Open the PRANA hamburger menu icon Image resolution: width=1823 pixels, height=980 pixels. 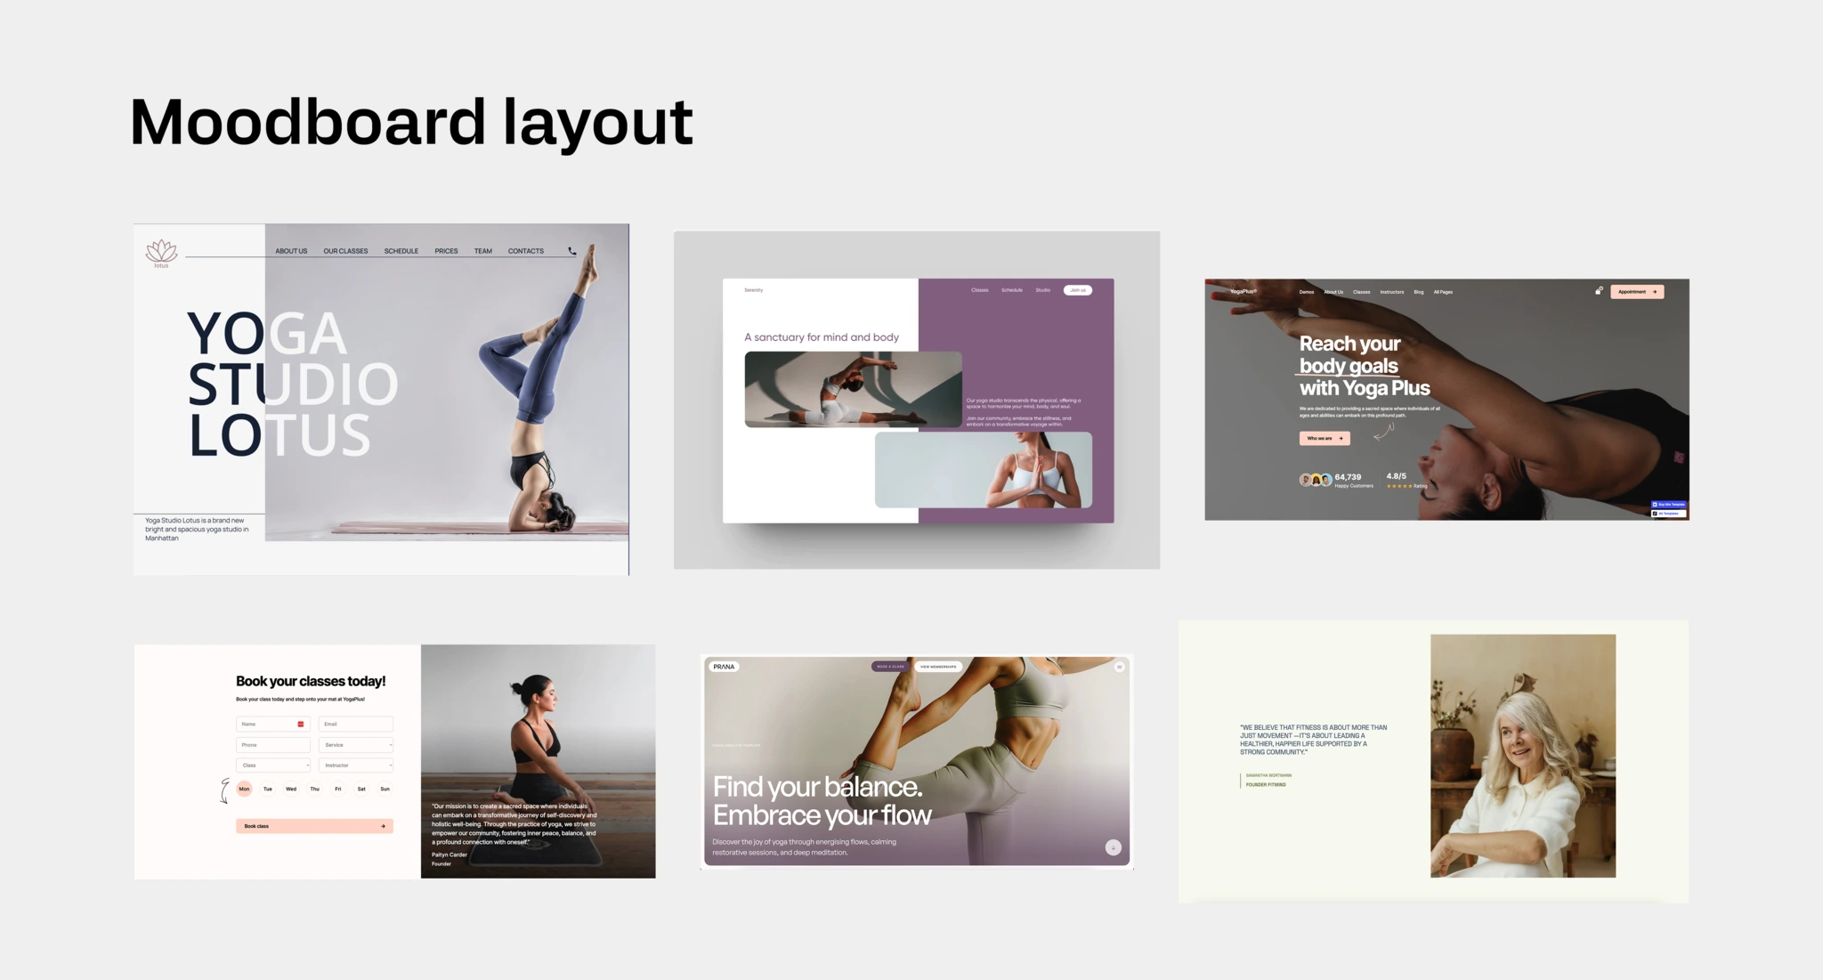(x=1119, y=667)
